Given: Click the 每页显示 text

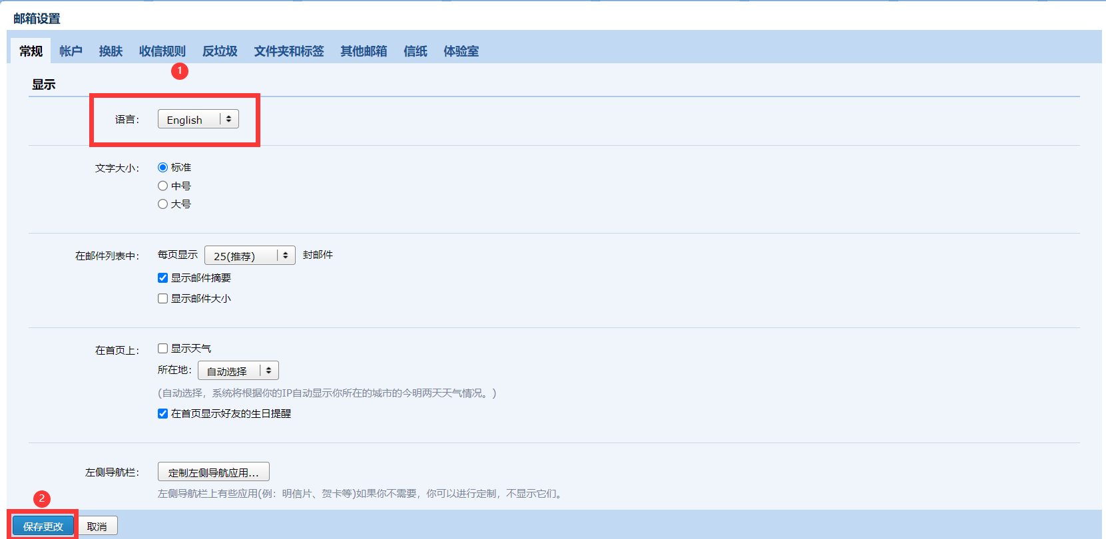Looking at the screenshot, I should click(178, 255).
